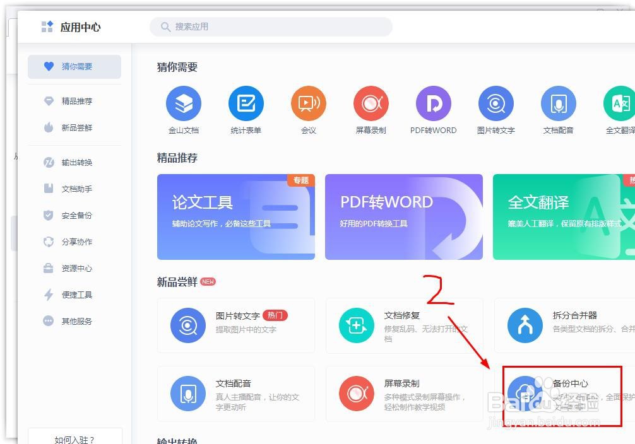Click the PDF转WORD app icon
635x444 pixels.
[x=433, y=104]
